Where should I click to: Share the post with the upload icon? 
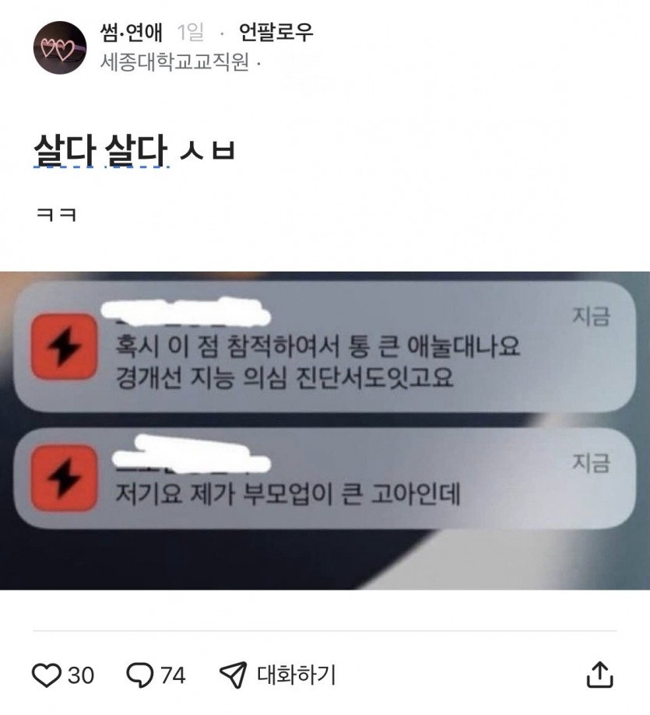[x=599, y=675]
